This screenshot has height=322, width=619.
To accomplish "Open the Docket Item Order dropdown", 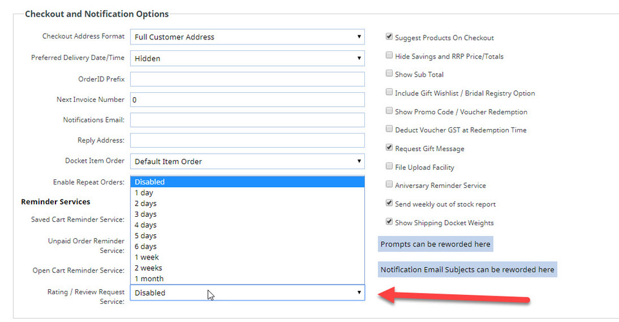I will coord(247,161).
